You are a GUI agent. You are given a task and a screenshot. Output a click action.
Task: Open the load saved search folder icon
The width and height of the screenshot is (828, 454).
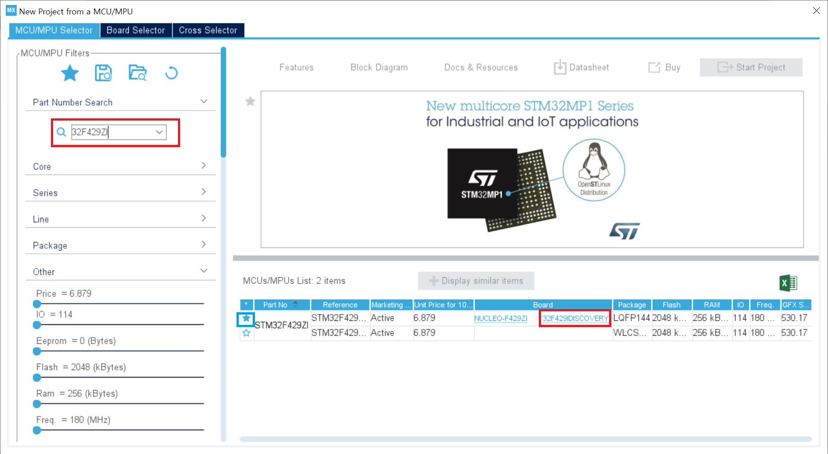coord(137,73)
